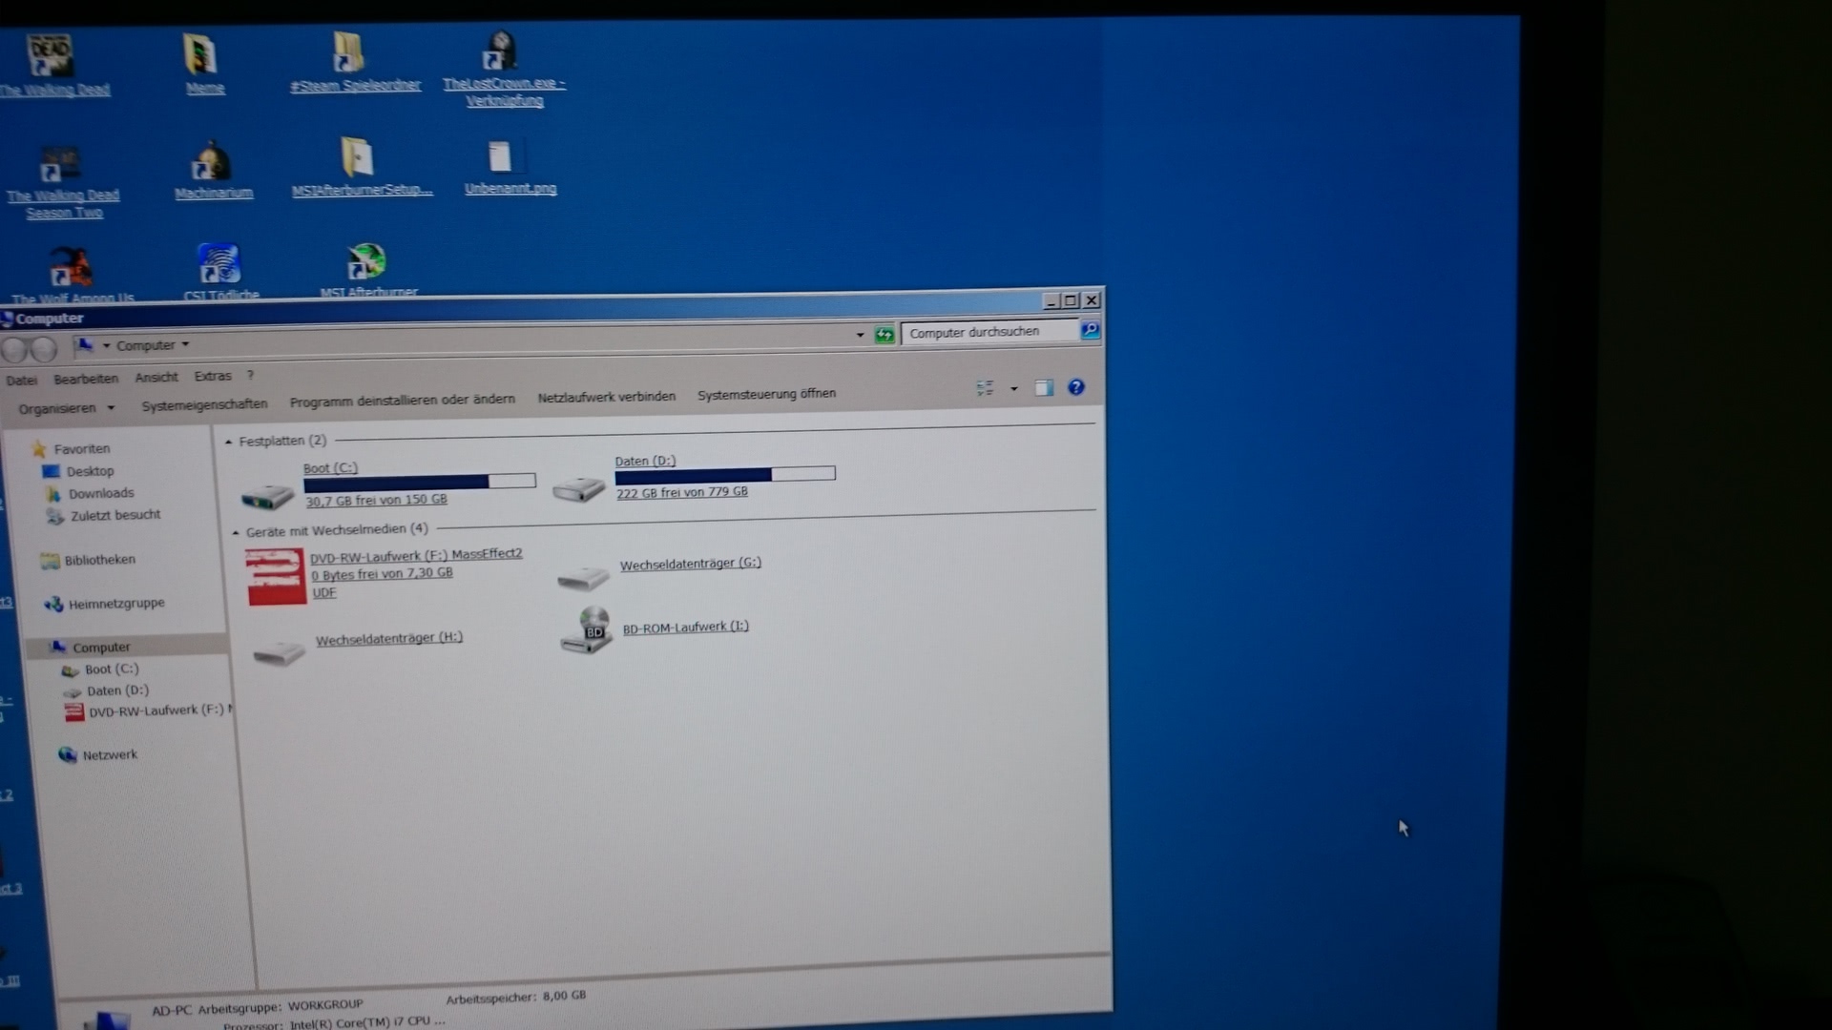The height and width of the screenshot is (1030, 1832).
Task: Open the Boot (C:) drive icon
Action: (x=267, y=495)
